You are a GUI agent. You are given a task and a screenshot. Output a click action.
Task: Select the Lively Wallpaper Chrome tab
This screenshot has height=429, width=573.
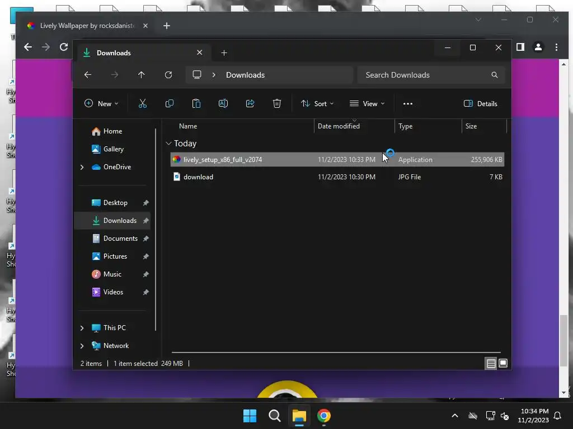87,26
